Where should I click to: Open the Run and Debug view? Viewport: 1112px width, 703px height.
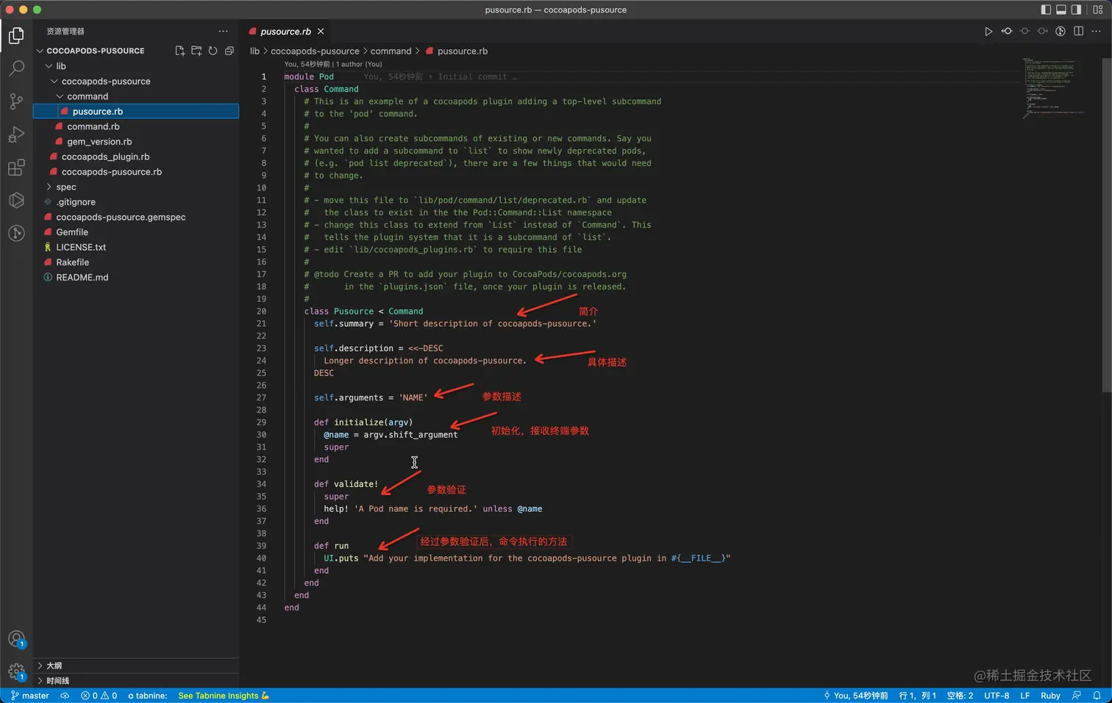(16, 134)
